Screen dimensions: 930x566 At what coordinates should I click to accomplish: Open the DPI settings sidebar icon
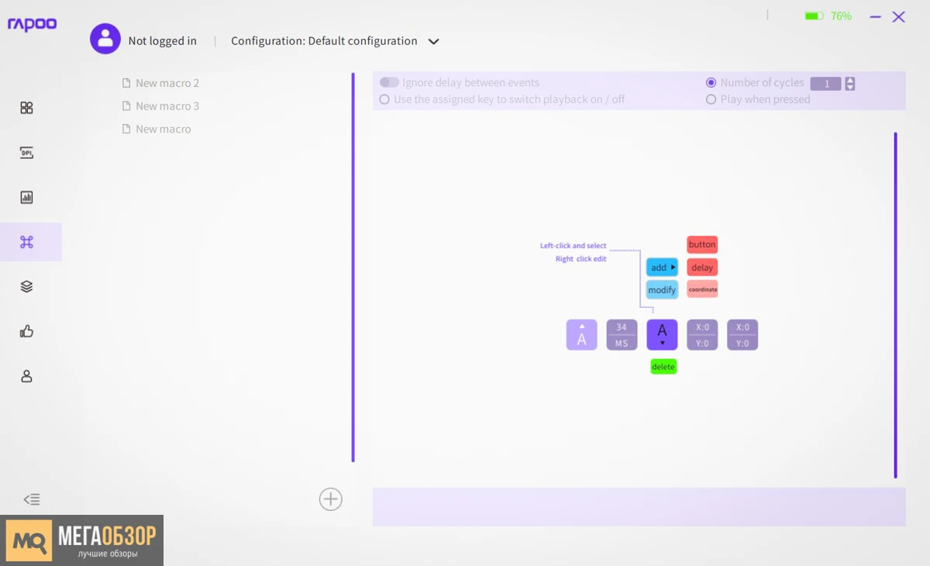[26, 153]
